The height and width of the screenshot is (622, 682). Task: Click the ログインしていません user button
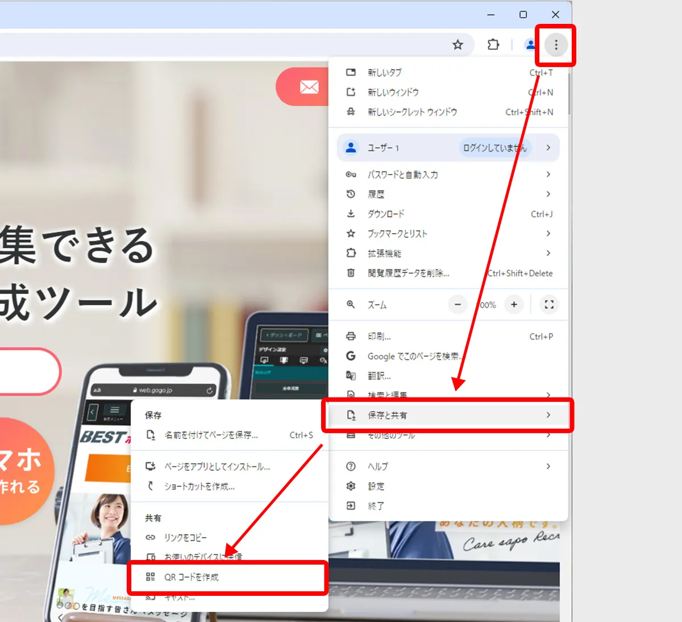tap(493, 147)
